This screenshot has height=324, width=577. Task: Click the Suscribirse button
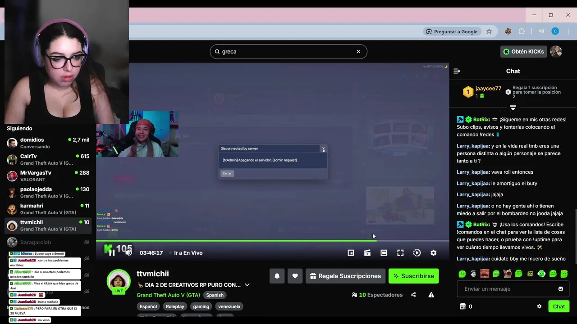(413, 276)
